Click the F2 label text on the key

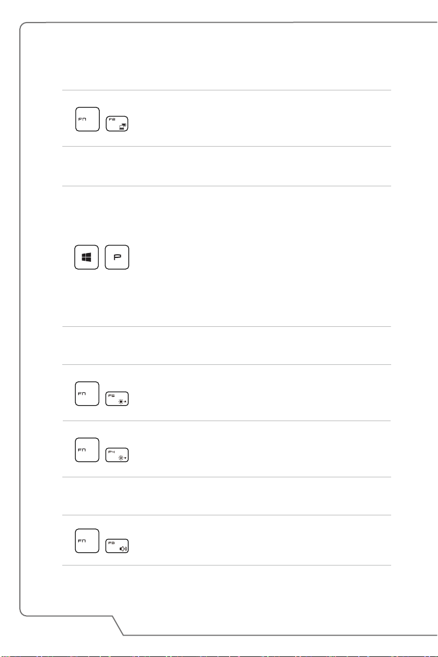click(x=112, y=120)
